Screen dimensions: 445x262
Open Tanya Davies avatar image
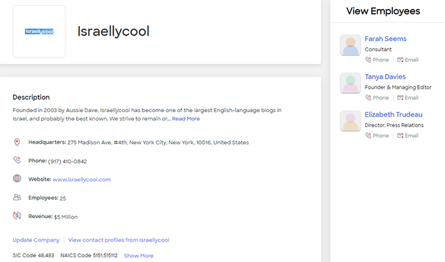[351, 83]
